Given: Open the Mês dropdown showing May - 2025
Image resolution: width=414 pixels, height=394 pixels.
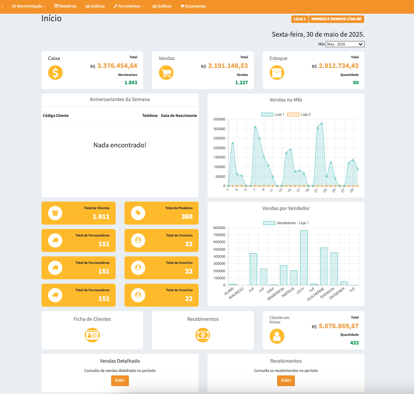Looking at the screenshot, I should point(345,44).
